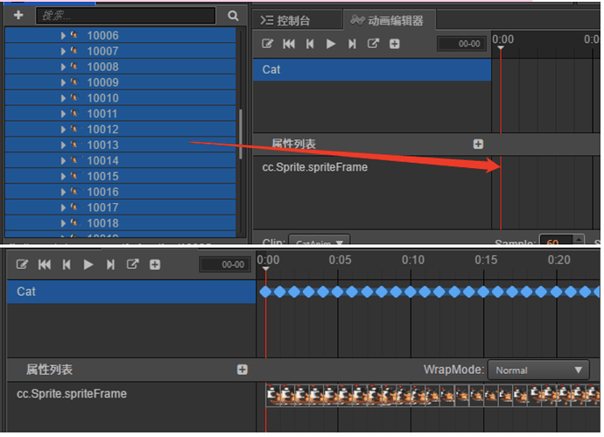
Task: Open the WrapMode Normal dropdown
Action: click(538, 370)
